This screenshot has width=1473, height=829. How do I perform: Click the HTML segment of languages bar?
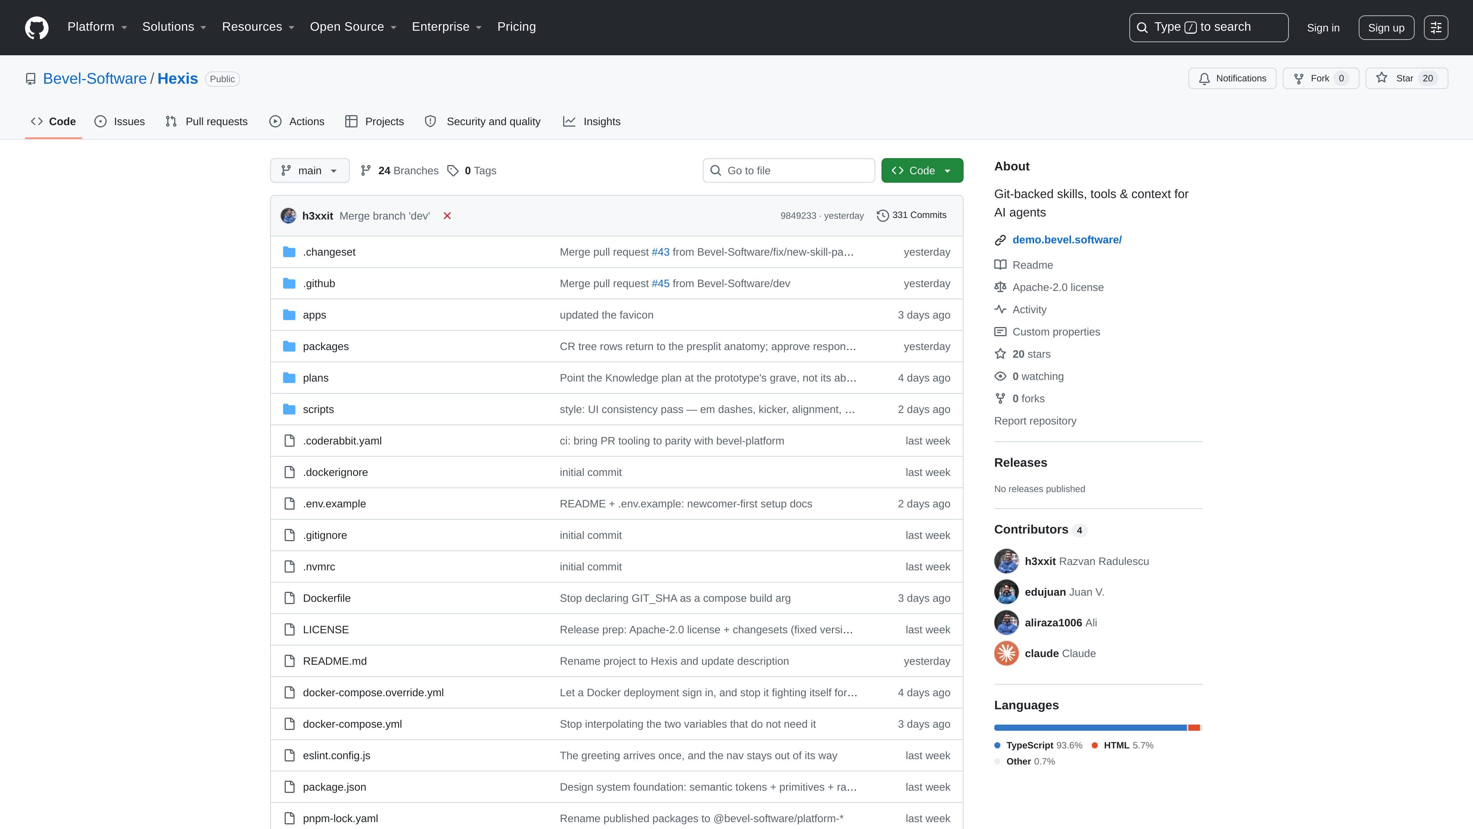tap(1194, 728)
